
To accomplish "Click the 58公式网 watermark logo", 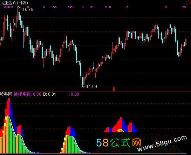I will pyautogui.click(x=119, y=142).
